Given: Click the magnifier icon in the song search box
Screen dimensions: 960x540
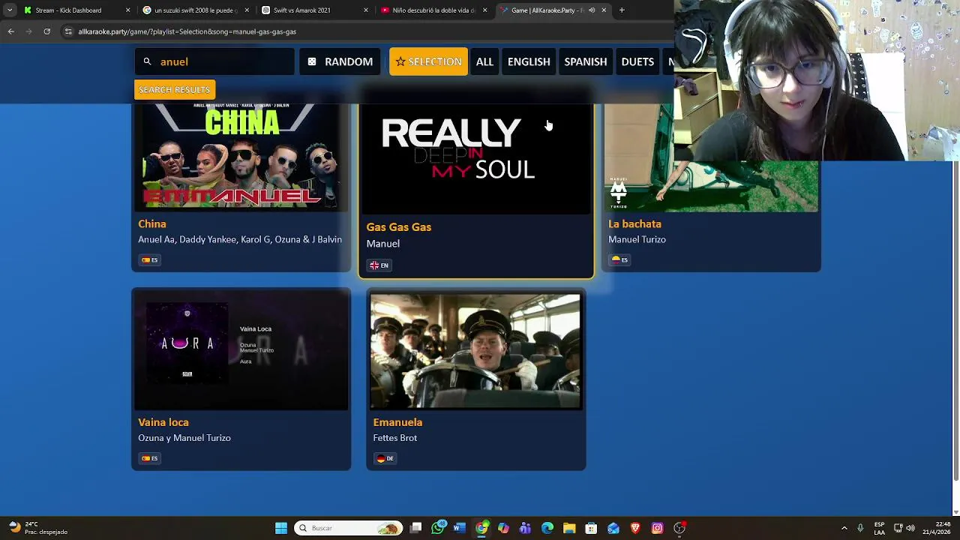Looking at the screenshot, I should coord(148,61).
